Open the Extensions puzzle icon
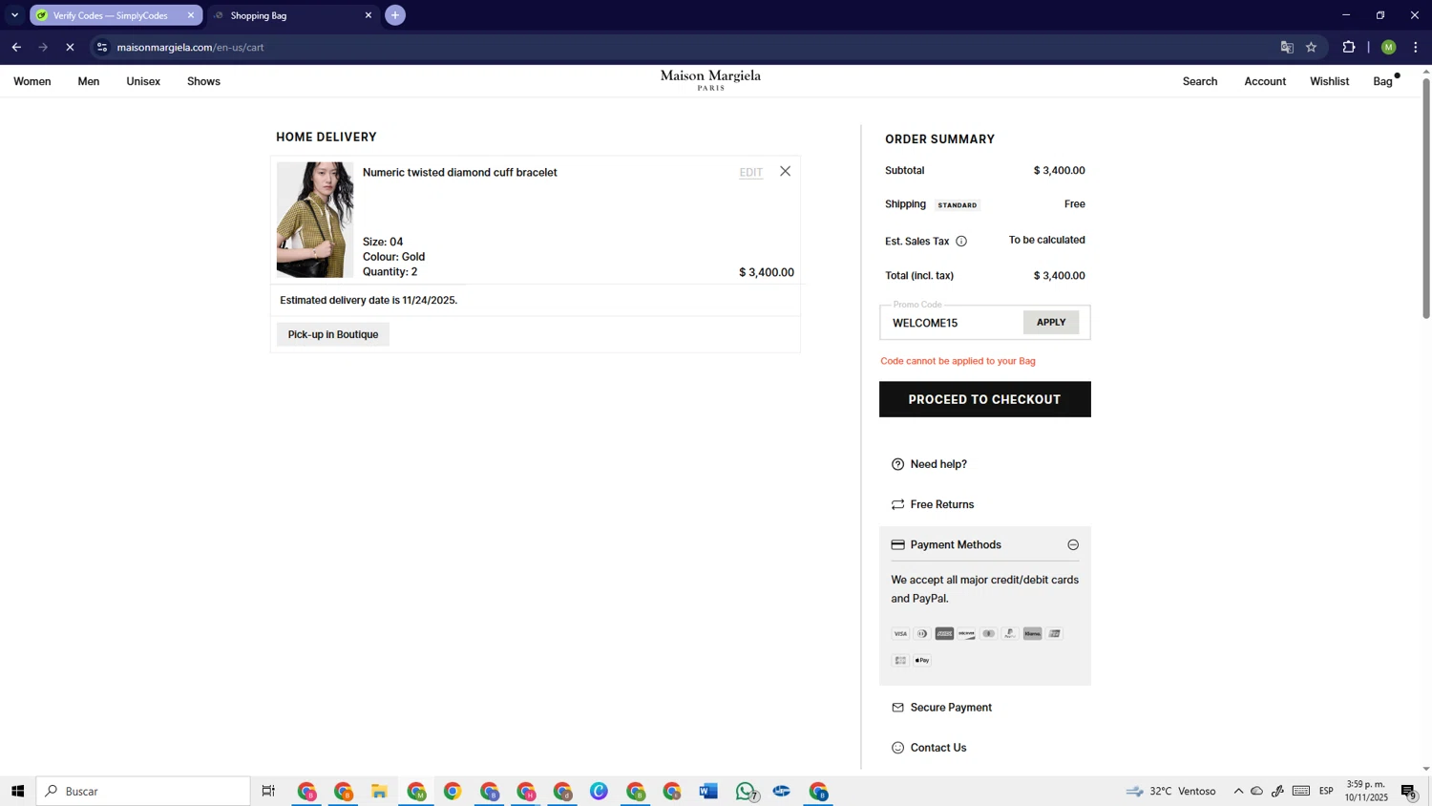Screen dimensions: 1432x806 tap(1349, 47)
